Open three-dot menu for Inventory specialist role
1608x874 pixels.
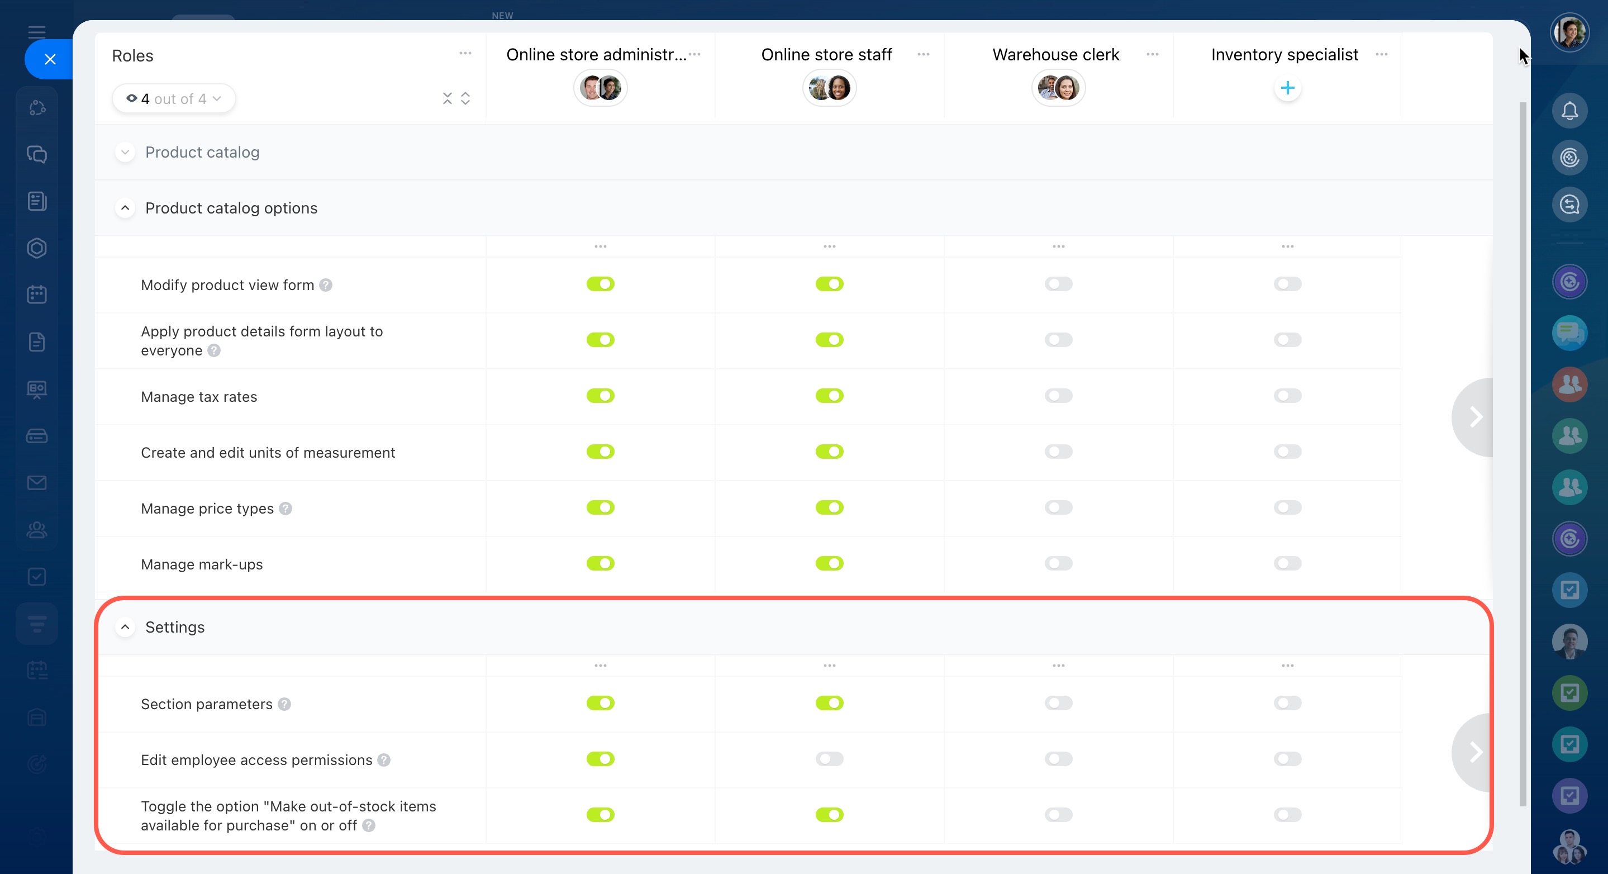point(1381,54)
